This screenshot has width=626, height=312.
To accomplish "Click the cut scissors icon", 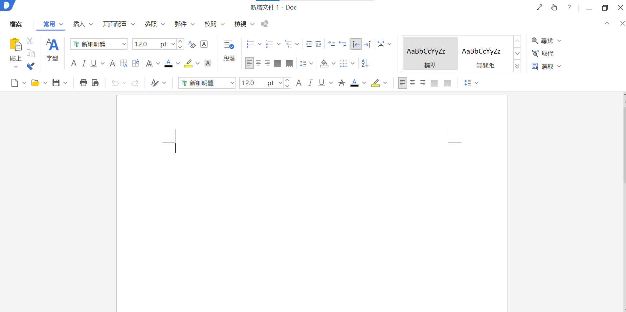I will (30, 41).
